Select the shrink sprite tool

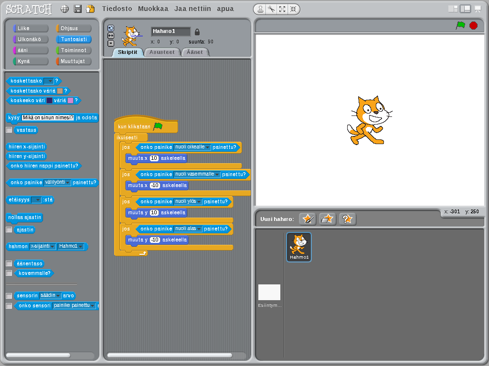coord(293,10)
